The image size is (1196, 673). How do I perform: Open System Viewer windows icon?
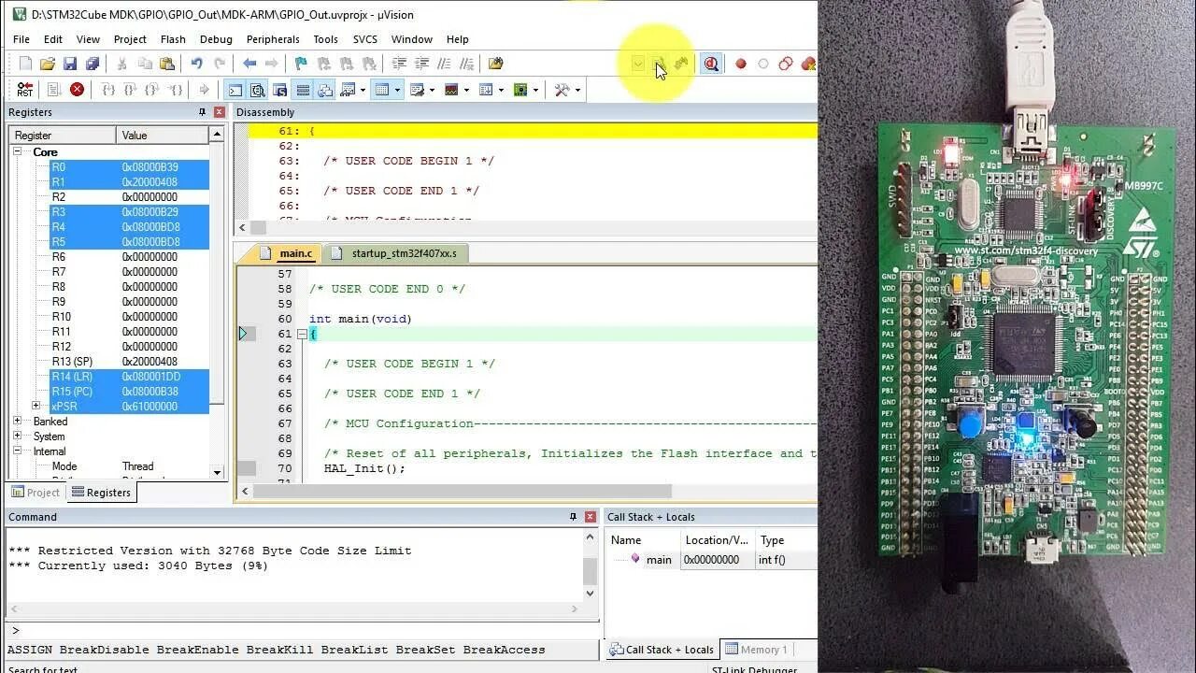click(520, 90)
